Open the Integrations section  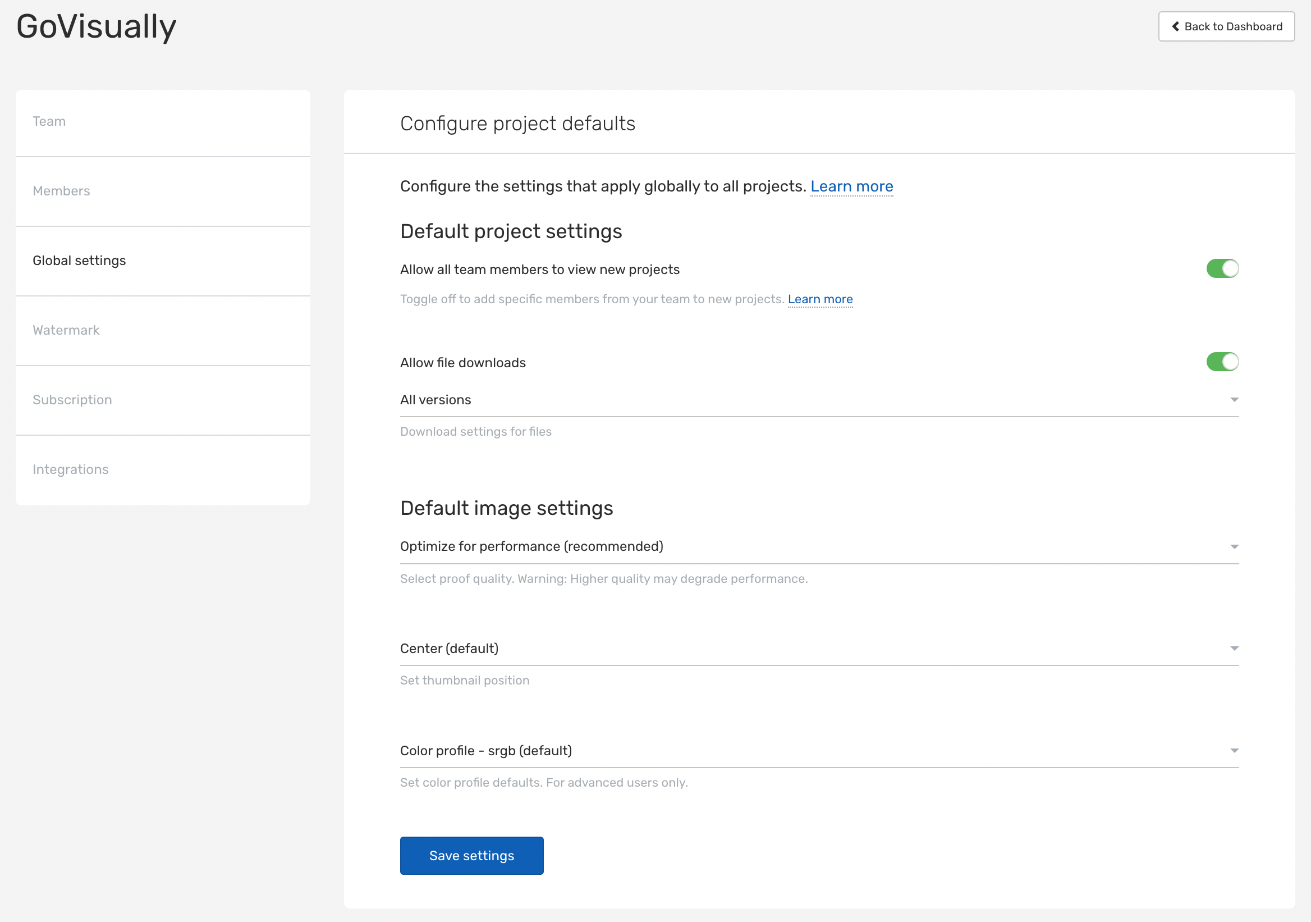click(70, 469)
